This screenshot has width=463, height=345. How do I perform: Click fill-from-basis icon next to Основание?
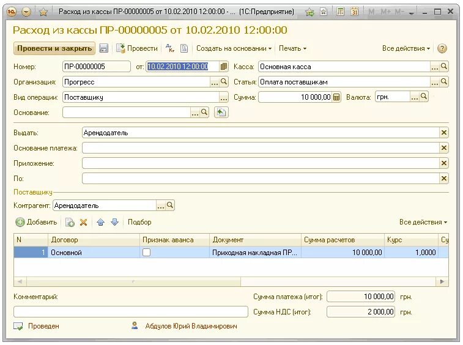coord(221,112)
